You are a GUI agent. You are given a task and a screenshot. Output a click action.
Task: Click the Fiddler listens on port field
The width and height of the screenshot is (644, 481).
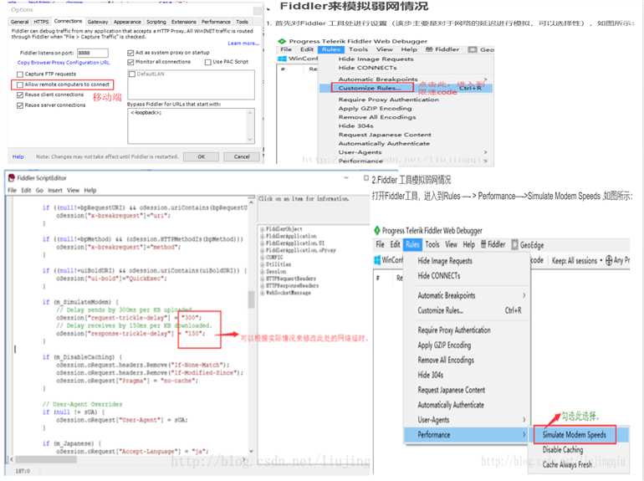click(x=93, y=53)
